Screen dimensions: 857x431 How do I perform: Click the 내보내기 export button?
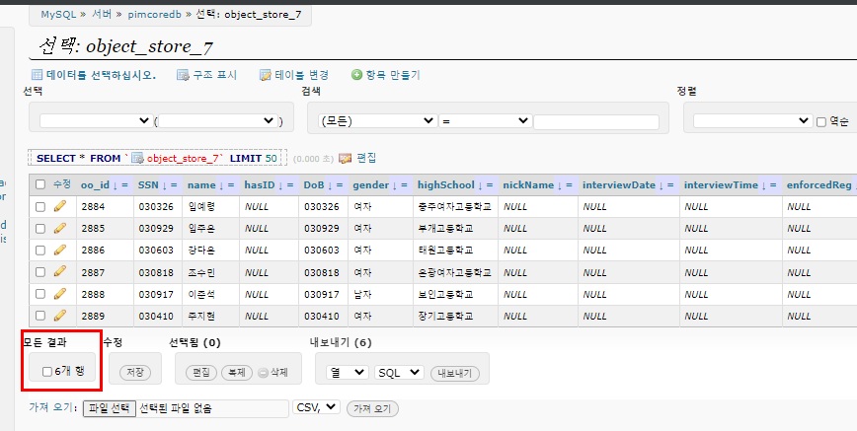pyautogui.click(x=455, y=373)
